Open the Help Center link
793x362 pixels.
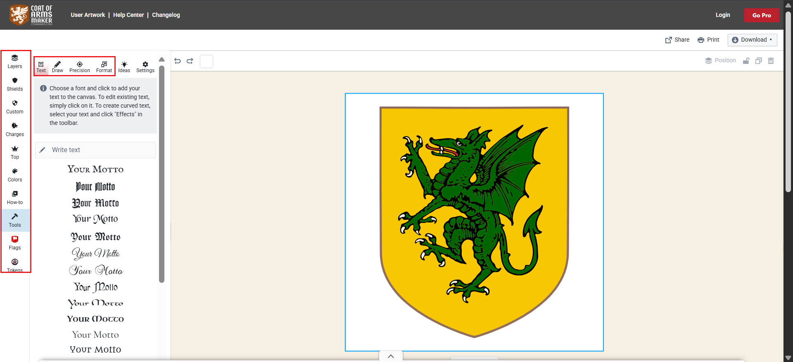[x=128, y=15]
